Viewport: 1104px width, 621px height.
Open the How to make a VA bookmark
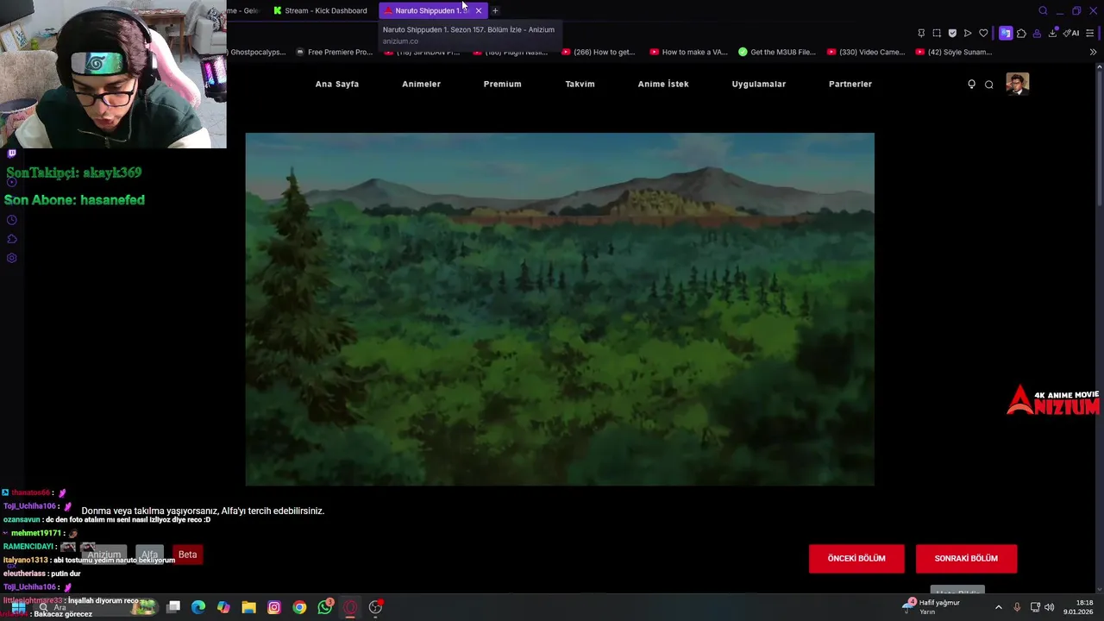pos(688,52)
